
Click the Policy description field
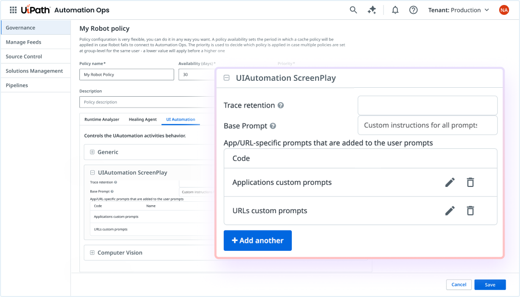(147, 102)
